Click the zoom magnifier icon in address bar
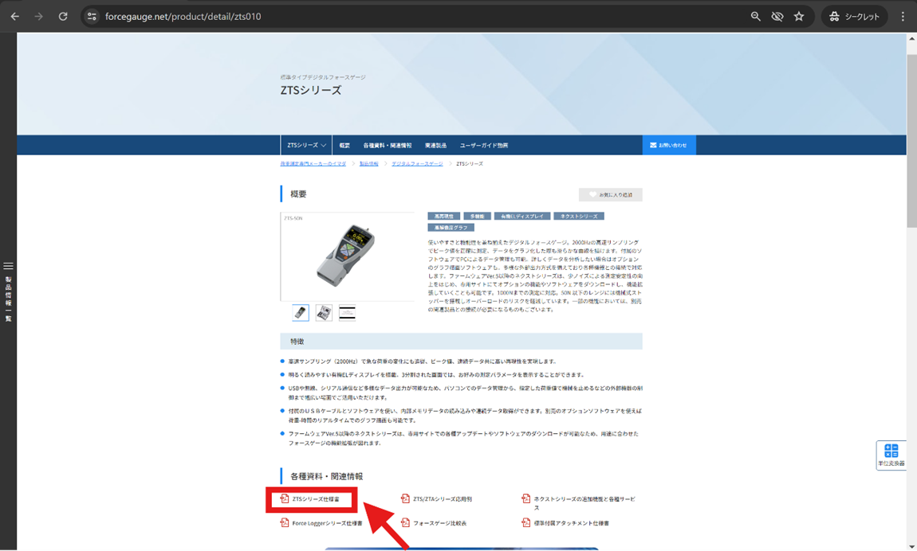 [756, 17]
